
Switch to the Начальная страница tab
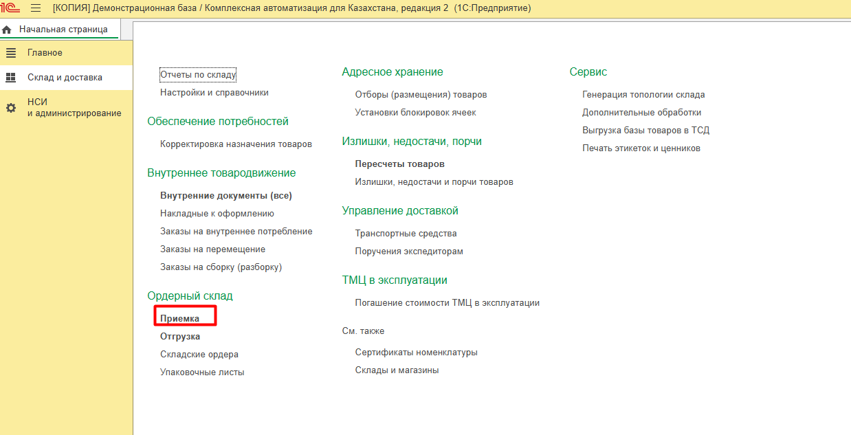(x=63, y=30)
